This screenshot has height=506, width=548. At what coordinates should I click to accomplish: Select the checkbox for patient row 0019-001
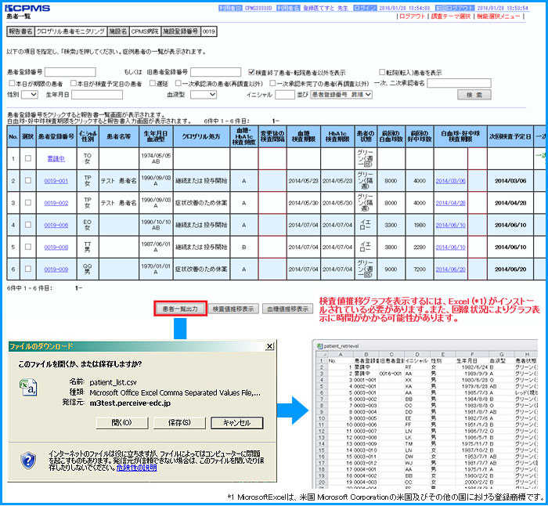(28, 180)
